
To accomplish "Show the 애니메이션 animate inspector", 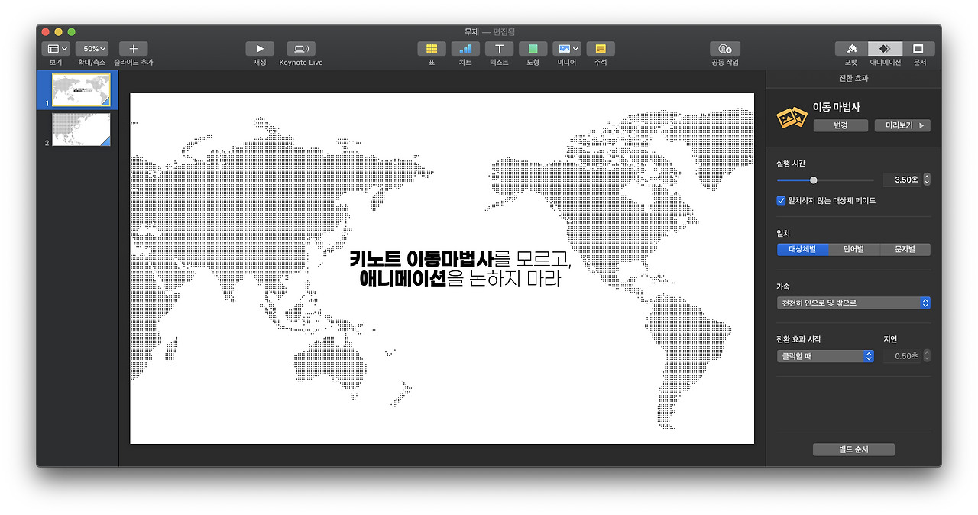I will [885, 49].
